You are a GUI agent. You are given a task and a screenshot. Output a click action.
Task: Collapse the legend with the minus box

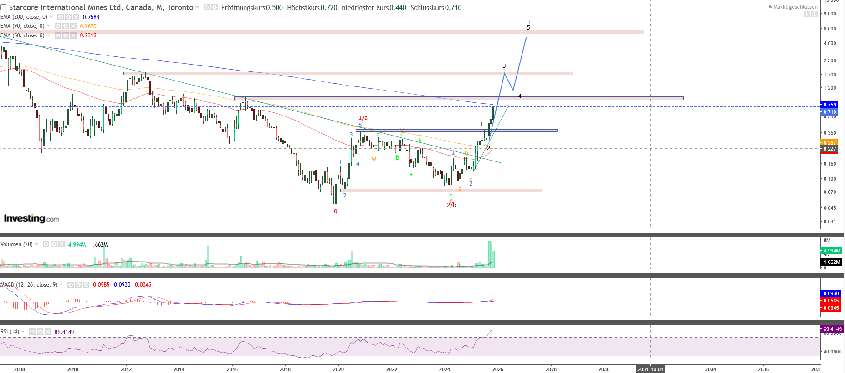point(3,8)
